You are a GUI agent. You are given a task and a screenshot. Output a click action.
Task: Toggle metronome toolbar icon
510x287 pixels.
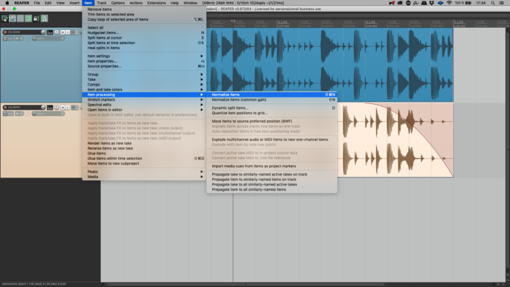click(44, 18)
